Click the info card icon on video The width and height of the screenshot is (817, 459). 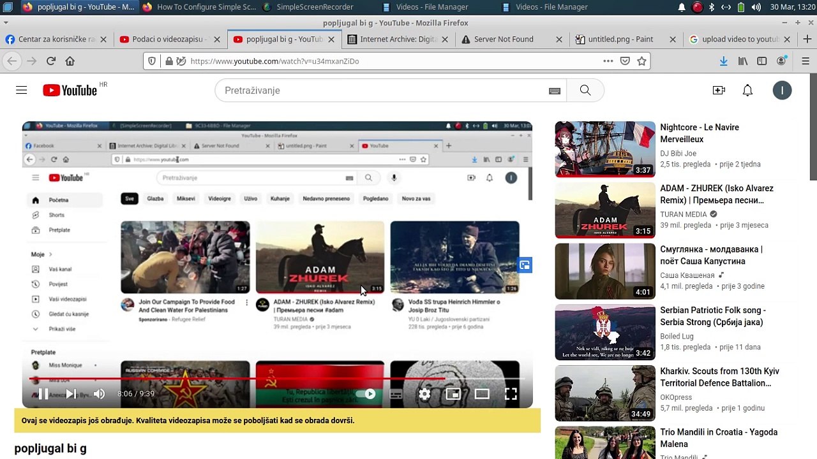pos(524,265)
